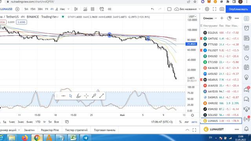Select chart layout square icon

tap(169, 9)
